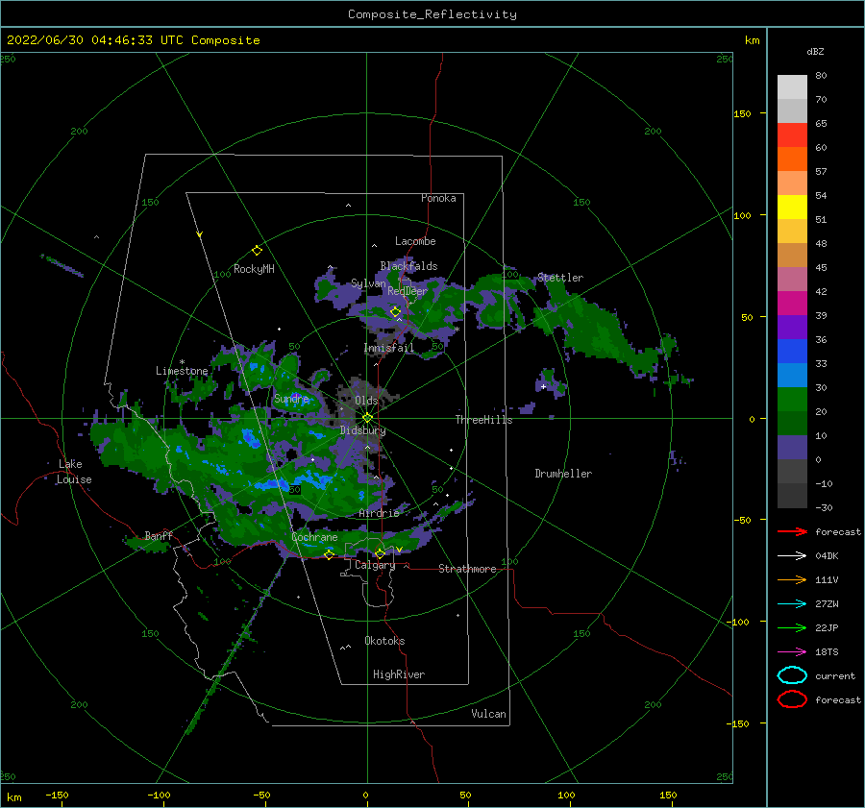Click the magenta 39 dBZ color swatch
The height and width of the screenshot is (808, 865).
click(x=792, y=303)
